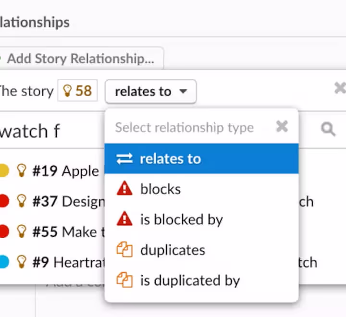Click the is blocked by warning icon
The width and height of the screenshot is (346, 317).
coord(124,219)
